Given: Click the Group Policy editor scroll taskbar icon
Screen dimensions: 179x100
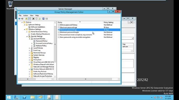Looking at the screenshot, I should [57, 97].
